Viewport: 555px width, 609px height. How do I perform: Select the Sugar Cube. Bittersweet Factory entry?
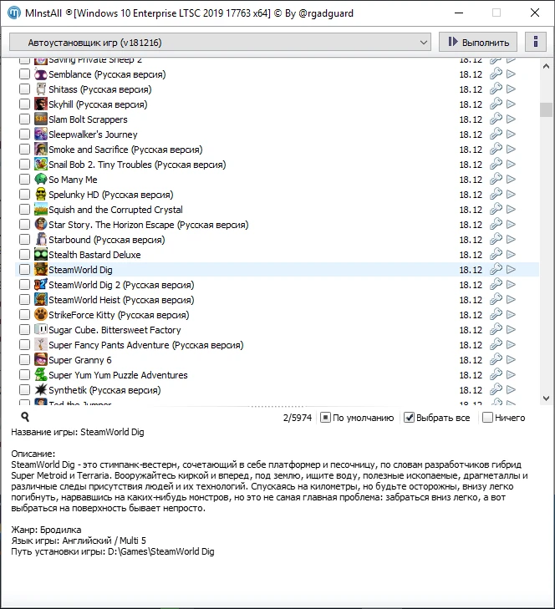(x=115, y=330)
